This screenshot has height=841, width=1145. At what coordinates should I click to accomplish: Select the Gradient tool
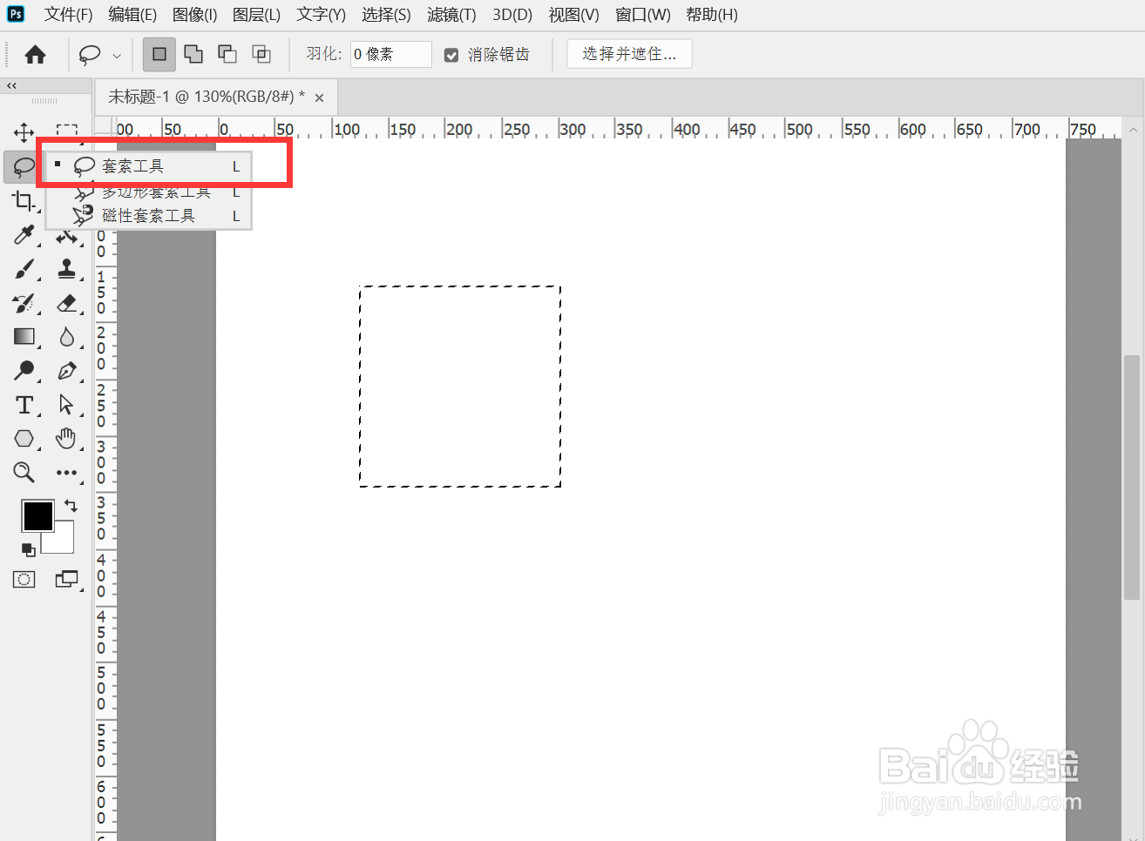24,337
